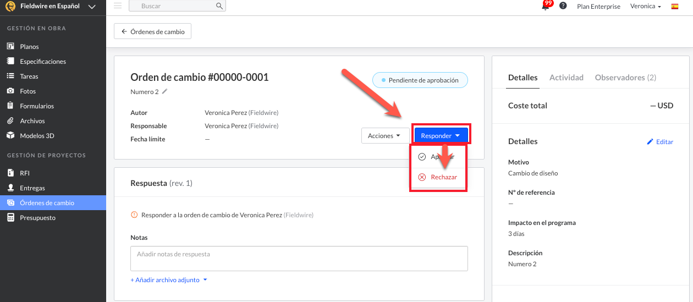Choose Rechazar from the Responder menu
The height and width of the screenshot is (302, 693).
[x=438, y=177]
